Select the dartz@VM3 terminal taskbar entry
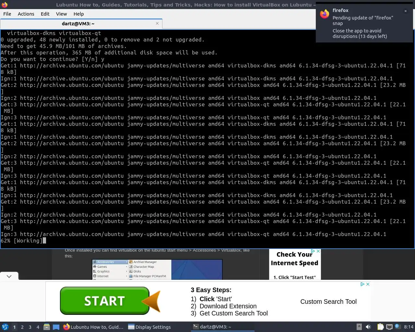This screenshot has height=332, width=415. (x=223, y=327)
